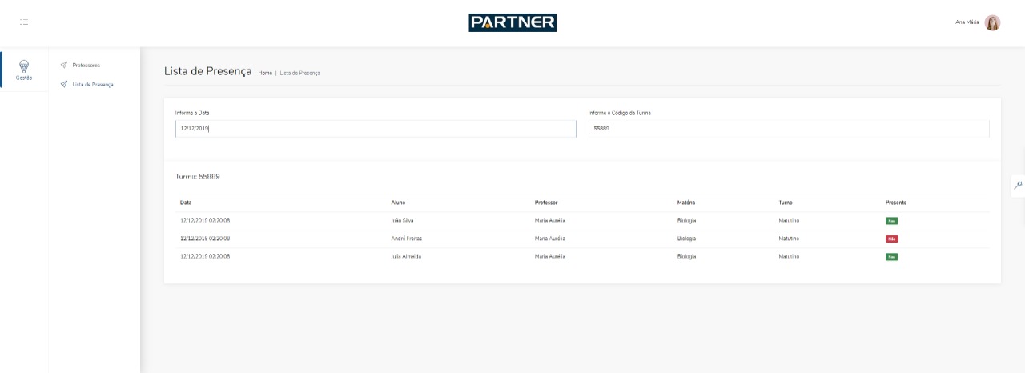Select the Gestão lightbulb icon

coord(24,66)
